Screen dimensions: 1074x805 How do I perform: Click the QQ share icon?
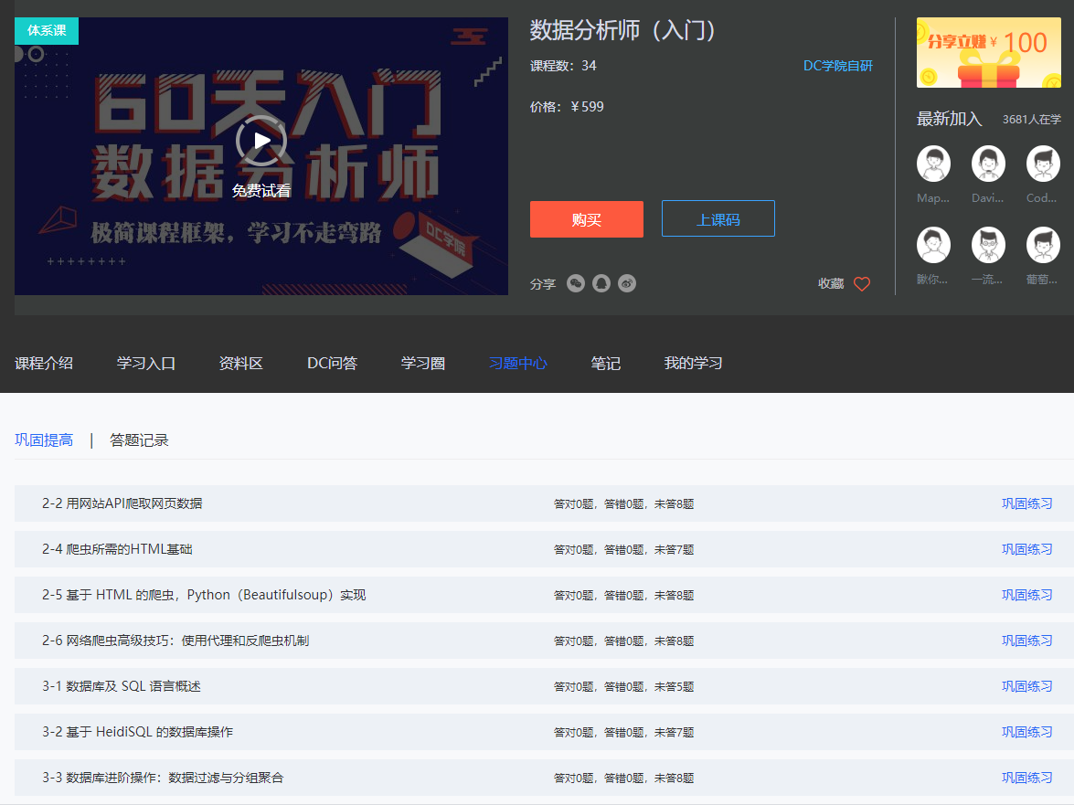click(x=601, y=283)
